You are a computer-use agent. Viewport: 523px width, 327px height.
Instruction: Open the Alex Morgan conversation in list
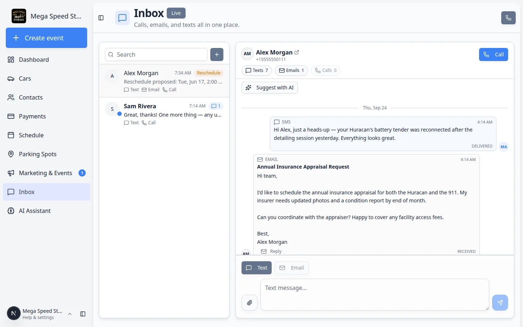pos(164,81)
